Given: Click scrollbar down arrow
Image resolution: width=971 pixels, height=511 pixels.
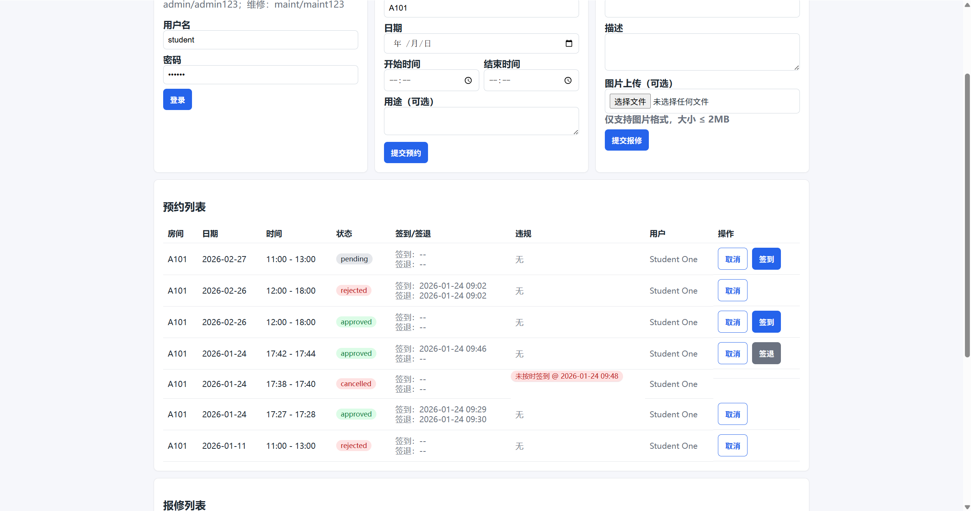Looking at the screenshot, I should pyautogui.click(x=967, y=507).
